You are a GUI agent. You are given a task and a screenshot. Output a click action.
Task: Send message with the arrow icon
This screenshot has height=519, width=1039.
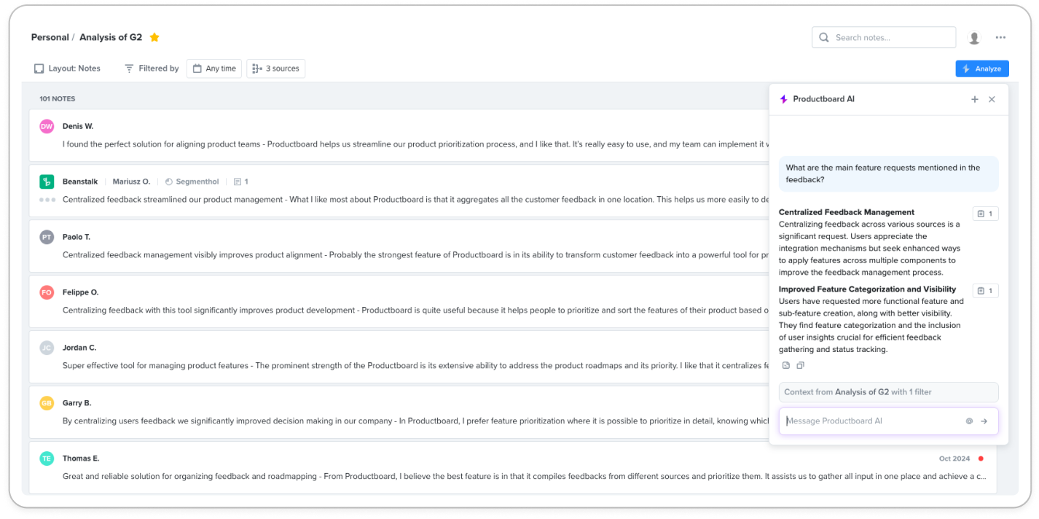(x=984, y=421)
